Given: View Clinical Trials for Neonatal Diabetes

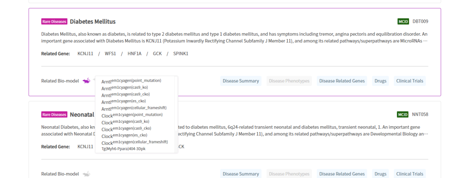Looking at the screenshot, I should point(409,174).
